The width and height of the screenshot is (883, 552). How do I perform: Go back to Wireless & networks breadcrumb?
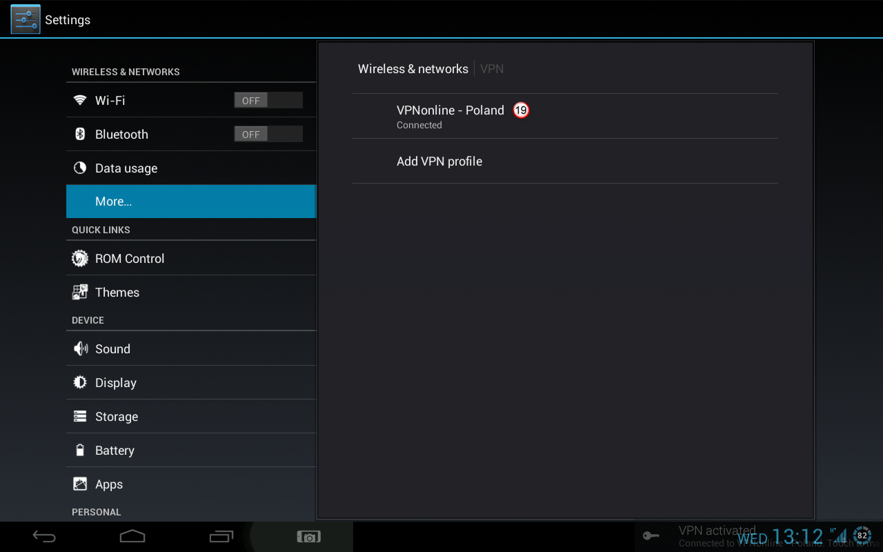point(413,69)
